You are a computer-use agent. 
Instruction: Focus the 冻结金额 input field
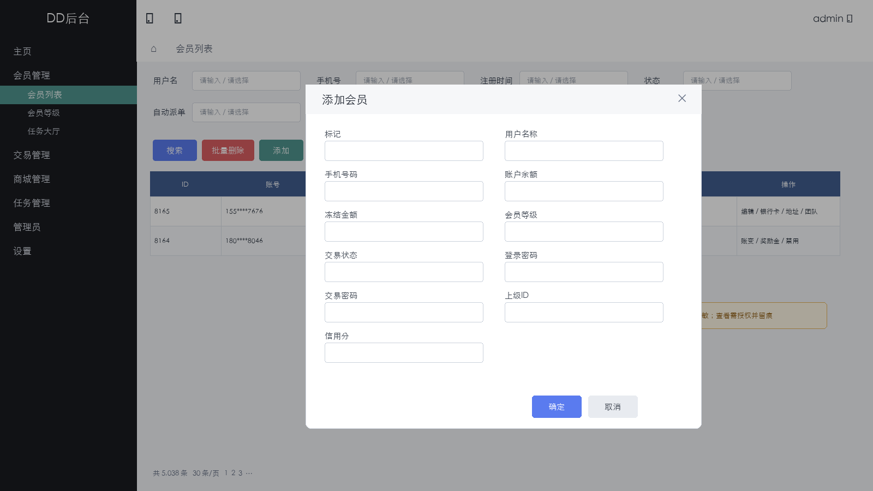[x=404, y=231]
